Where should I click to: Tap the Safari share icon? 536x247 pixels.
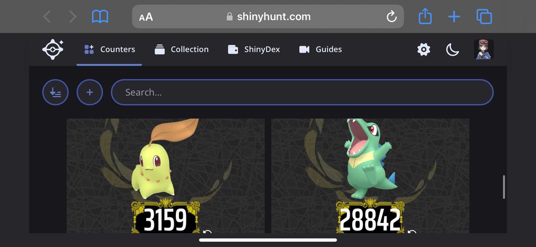click(x=425, y=17)
